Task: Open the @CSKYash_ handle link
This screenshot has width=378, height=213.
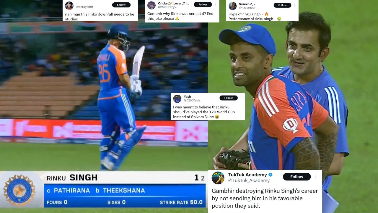Action: coord(192,100)
